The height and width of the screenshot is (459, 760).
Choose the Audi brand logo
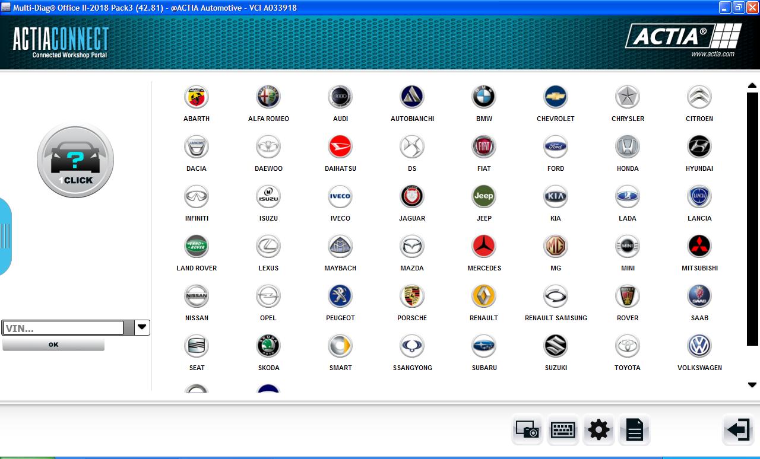pos(340,97)
